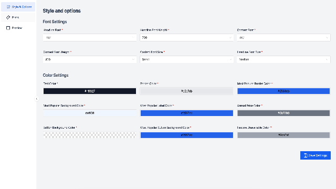Open the Content Font dropdown
Screen dimensions: 336x189
point(283,37)
